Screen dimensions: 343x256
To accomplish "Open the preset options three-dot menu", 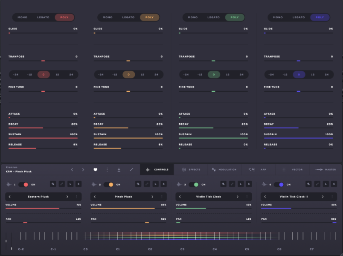I will [107, 169].
